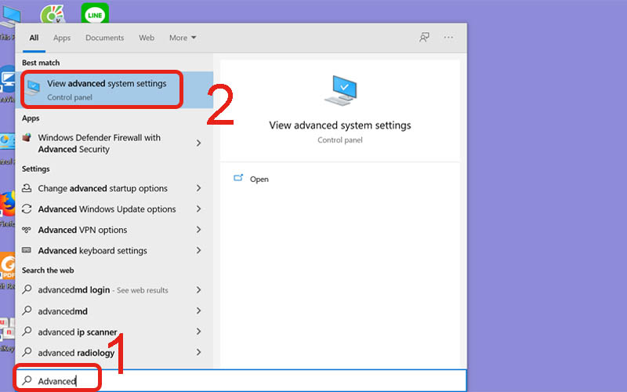Click the large computer icon in preview pane
Image resolution: width=627 pixels, height=392 pixels.
[x=339, y=91]
